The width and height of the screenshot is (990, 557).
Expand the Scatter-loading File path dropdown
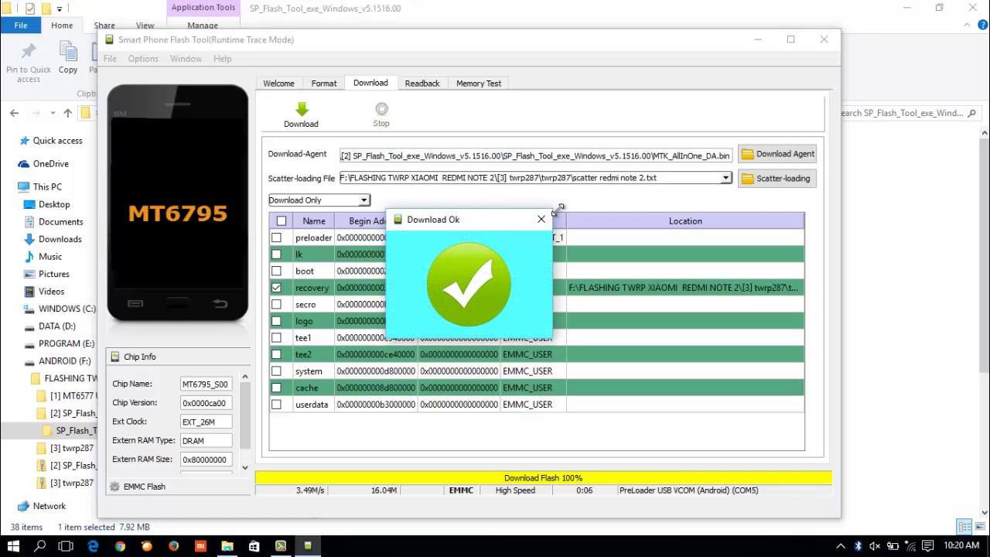click(725, 178)
